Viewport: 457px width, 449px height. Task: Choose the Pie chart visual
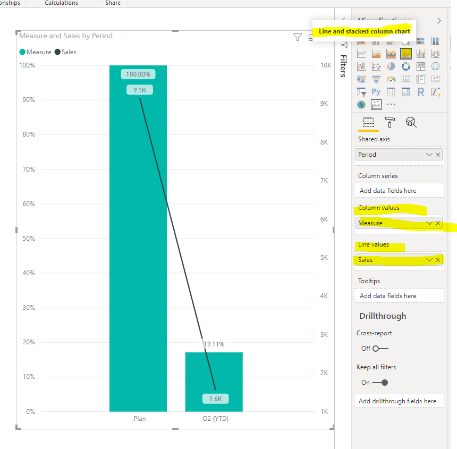point(391,66)
